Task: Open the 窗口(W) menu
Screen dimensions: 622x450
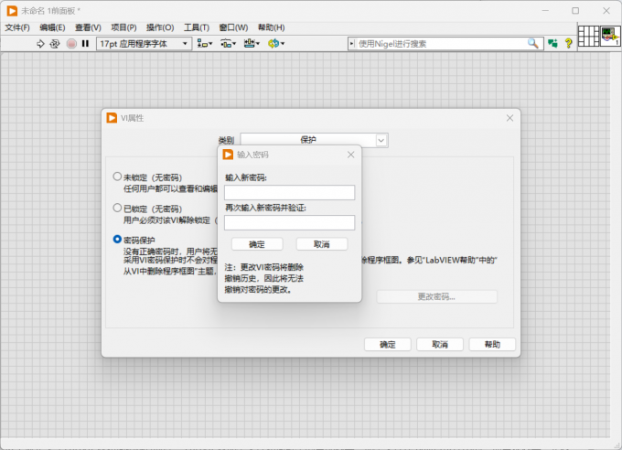Action: 233,27
